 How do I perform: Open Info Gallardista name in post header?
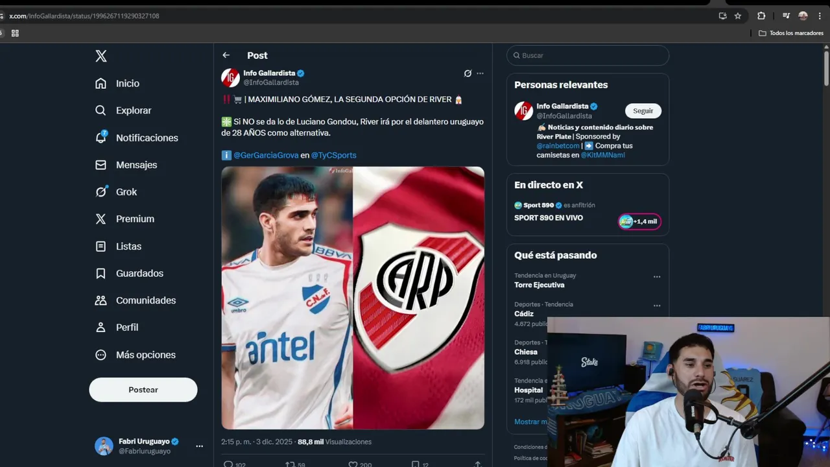[x=269, y=73]
